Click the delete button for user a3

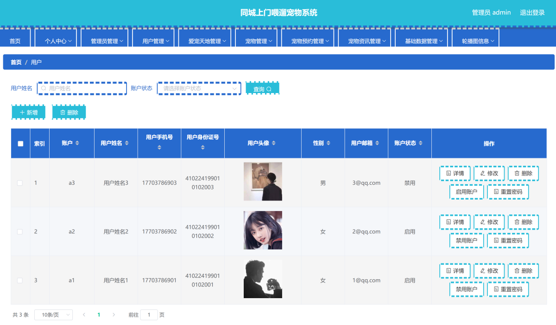click(523, 173)
